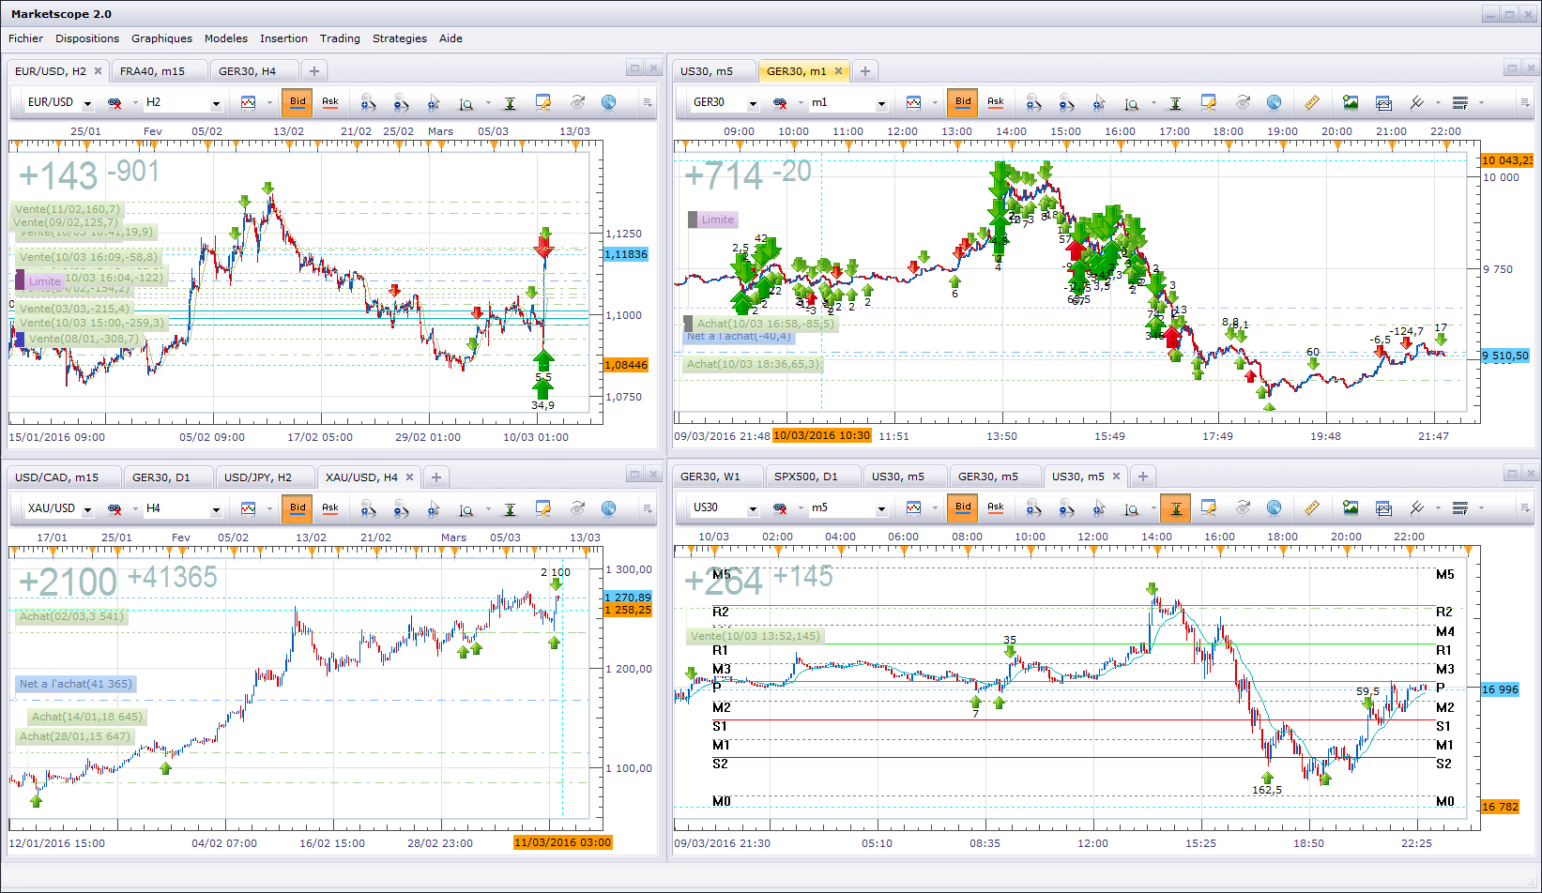Add new tab next to GER30, H4

click(314, 71)
